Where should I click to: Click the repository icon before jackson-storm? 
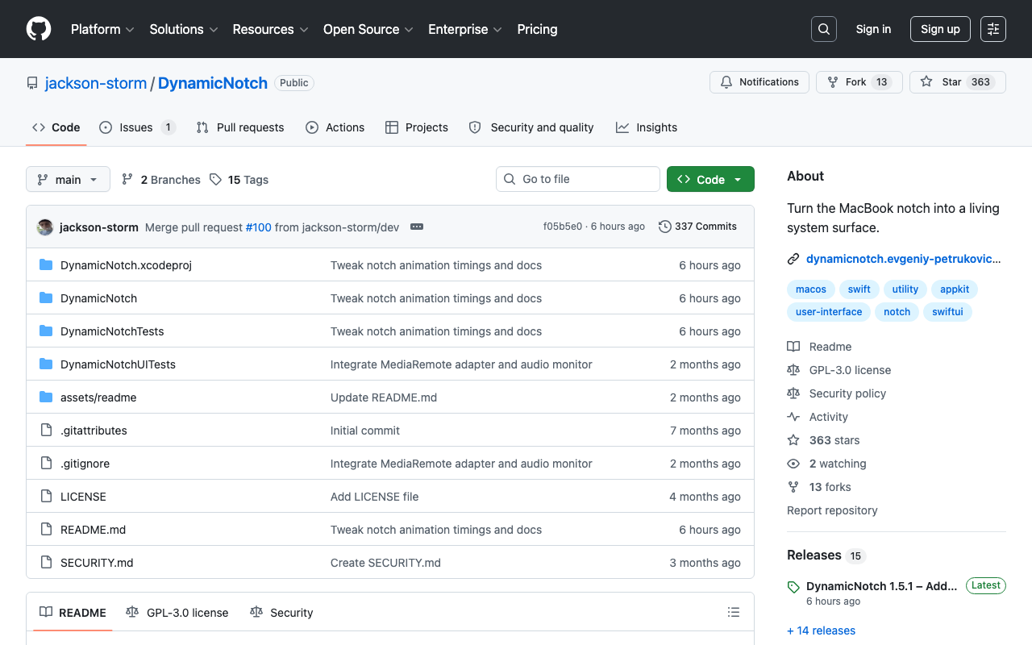coord(32,83)
